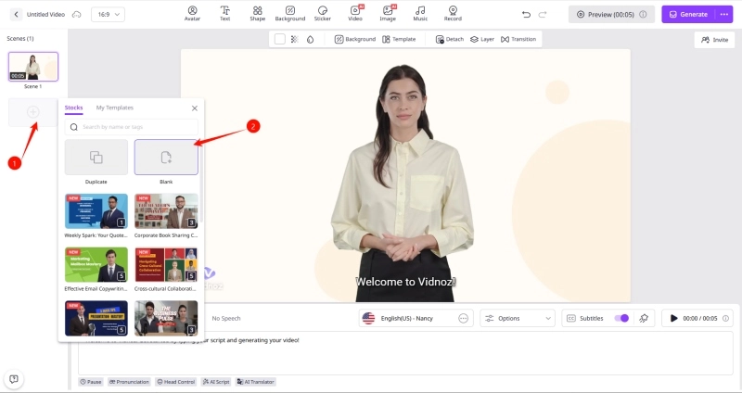Expand the Options dropdown
This screenshot has height=393, width=742.
pyautogui.click(x=518, y=318)
